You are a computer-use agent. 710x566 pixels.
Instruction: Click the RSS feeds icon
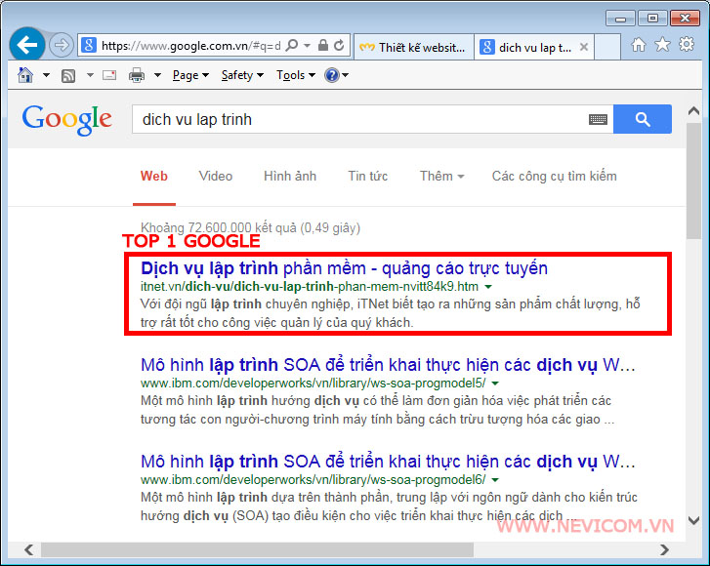pos(68,75)
